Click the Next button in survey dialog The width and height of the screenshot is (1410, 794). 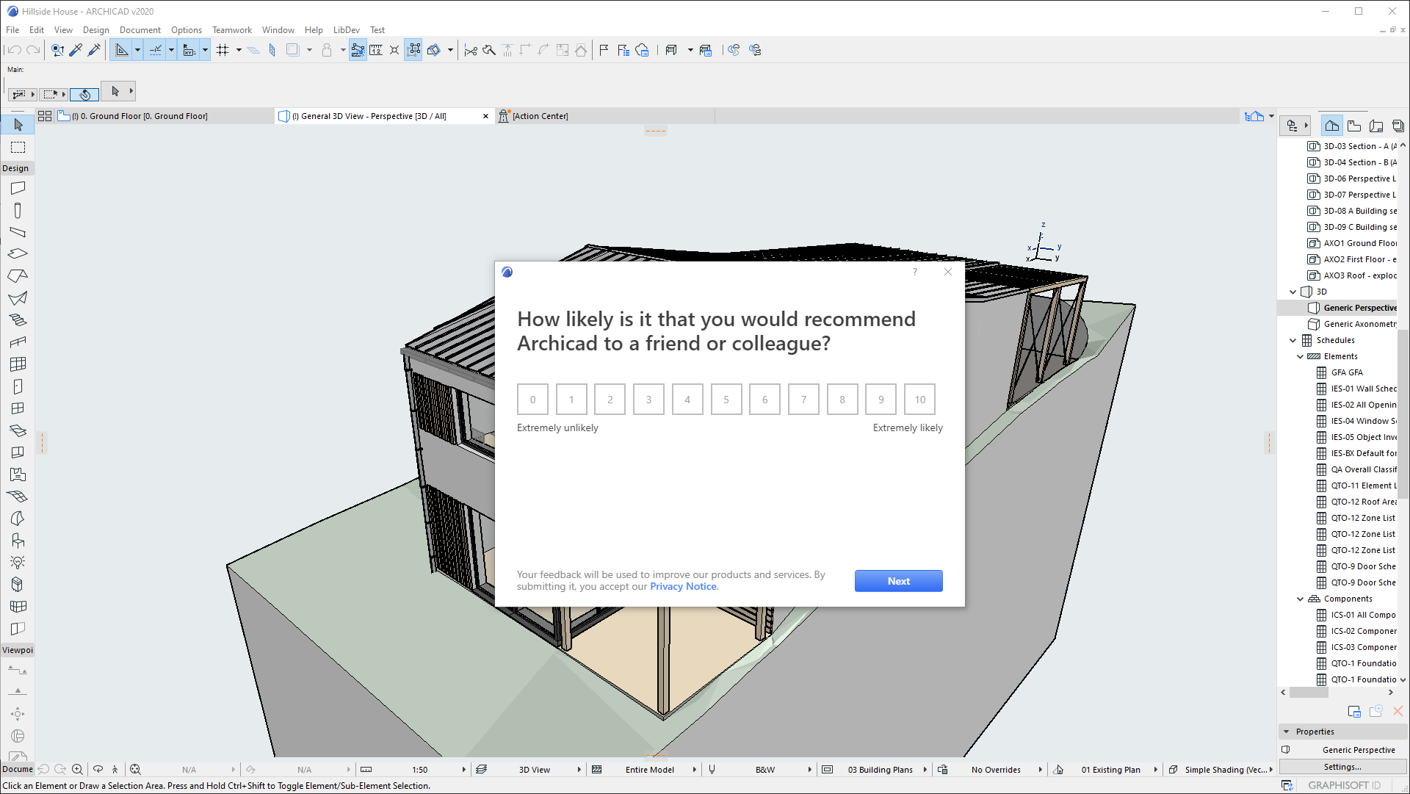[899, 581]
